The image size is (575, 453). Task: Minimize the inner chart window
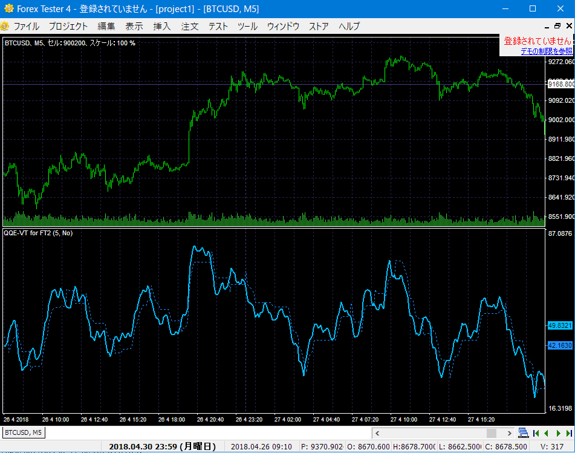point(547,27)
